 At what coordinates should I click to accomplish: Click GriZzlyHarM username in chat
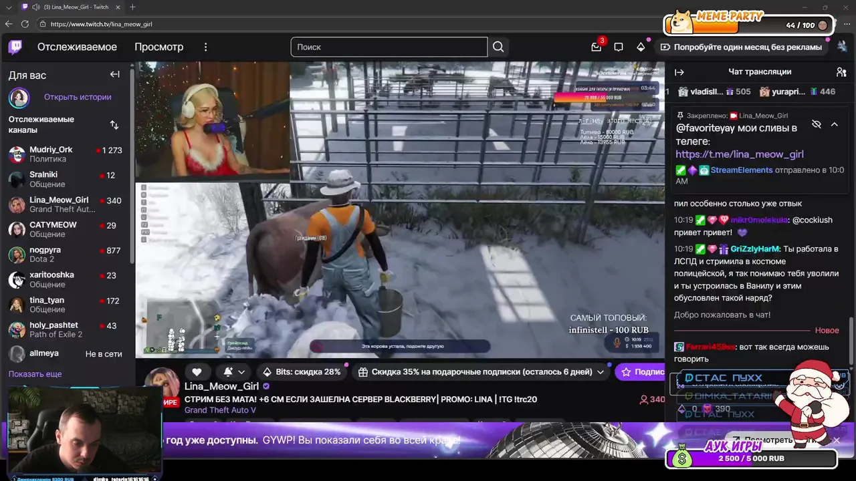pos(754,249)
